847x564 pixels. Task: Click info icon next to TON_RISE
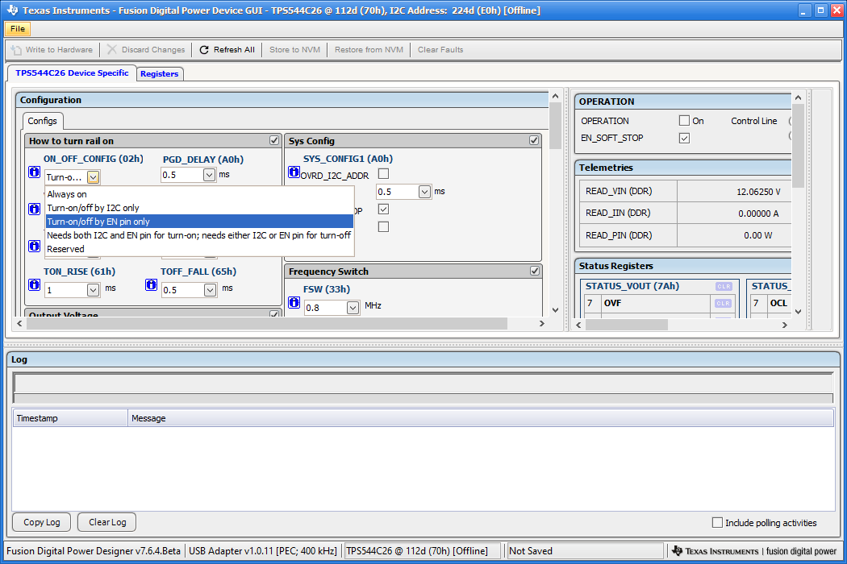[x=35, y=285]
